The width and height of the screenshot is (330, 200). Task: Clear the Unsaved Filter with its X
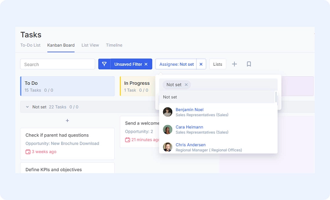(x=146, y=64)
